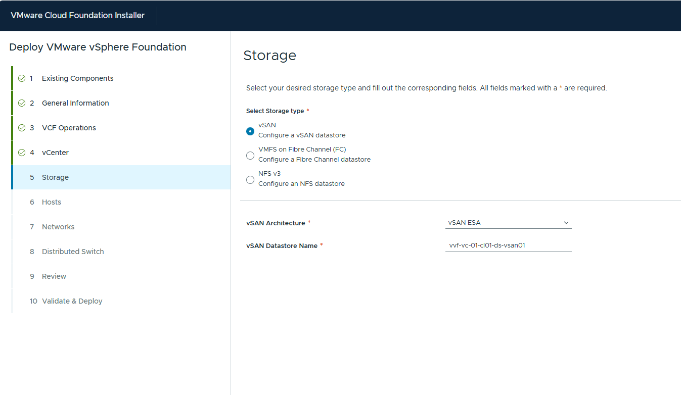Open step 3 VCF Operations
The image size is (681, 395).
[69, 128]
